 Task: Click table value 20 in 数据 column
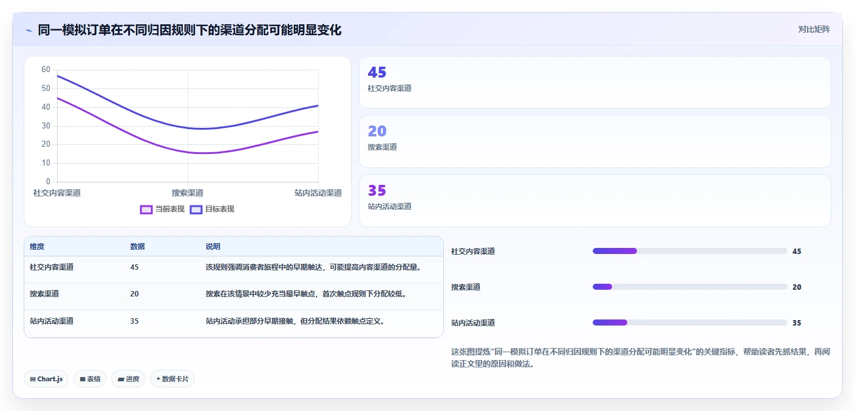click(134, 294)
